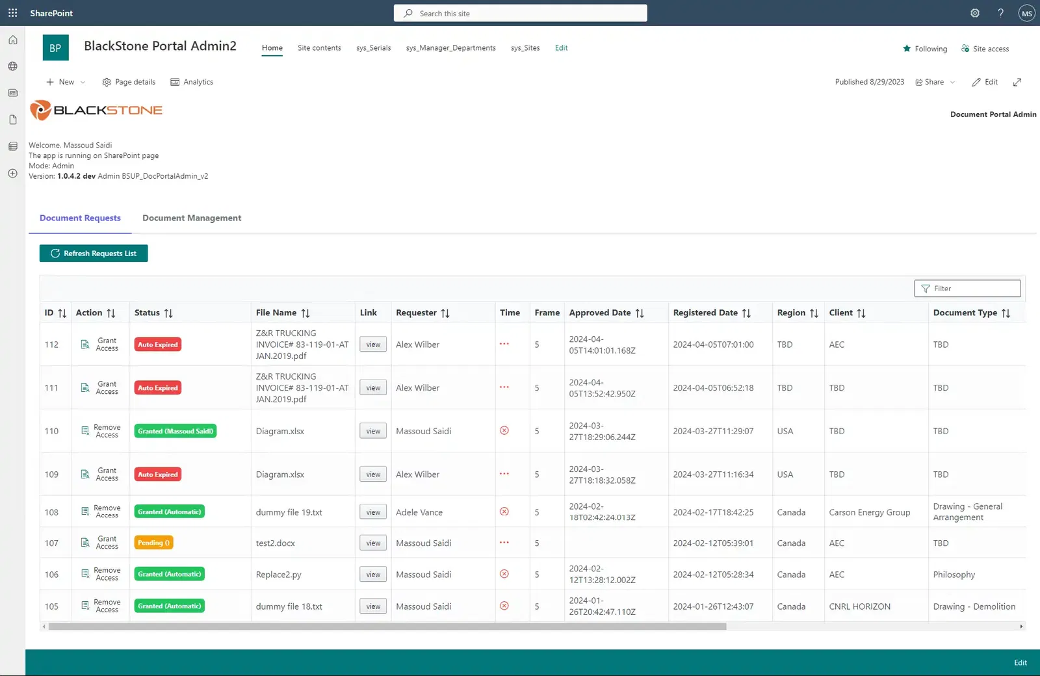Open the SharePoint app launcher grid
The width and height of the screenshot is (1040, 676).
coord(12,13)
